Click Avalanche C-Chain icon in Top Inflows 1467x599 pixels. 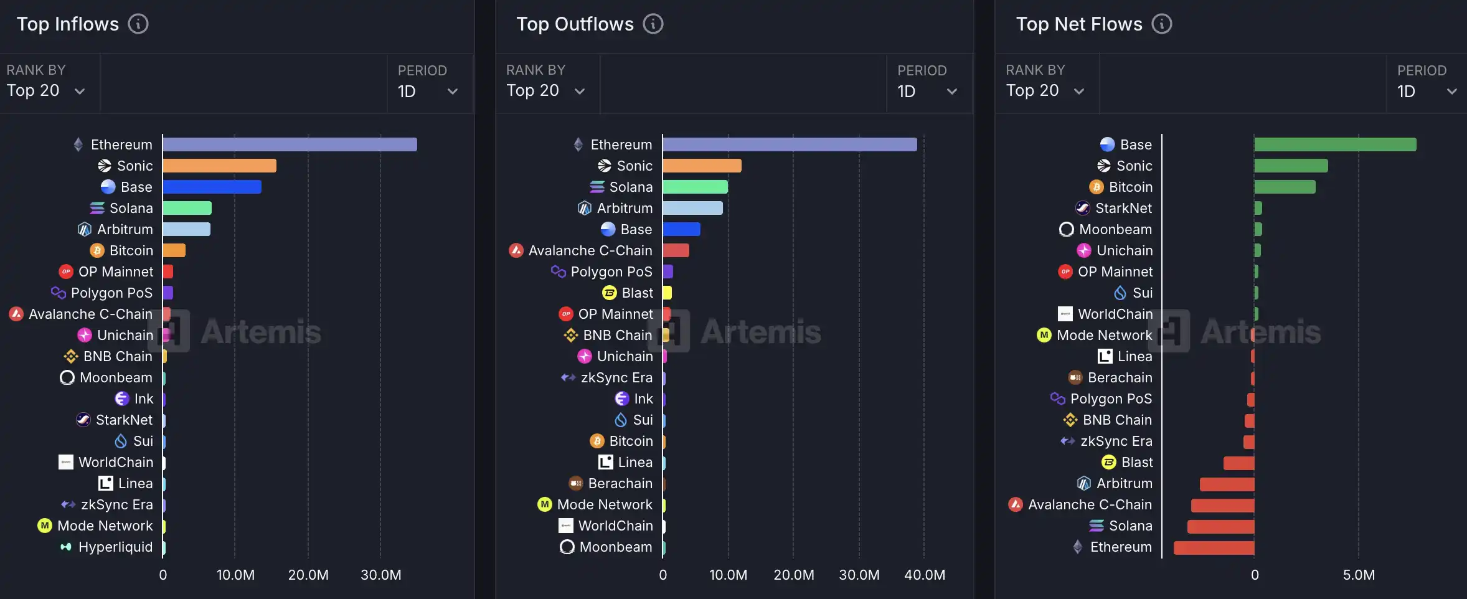tap(16, 314)
